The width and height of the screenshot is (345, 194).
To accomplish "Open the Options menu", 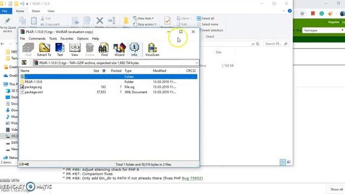I will pyautogui.click(x=82, y=38).
